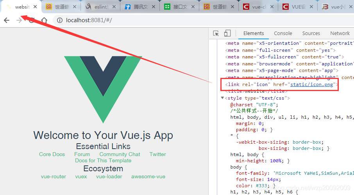This screenshot has width=354, height=195.
Task: Go back using the browser back arrow
Action: click(x=7, y=20)
